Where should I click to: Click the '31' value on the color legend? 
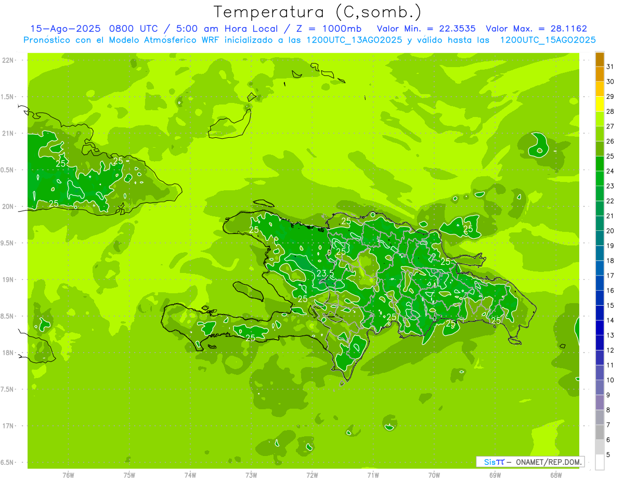(x=610, y=67)
